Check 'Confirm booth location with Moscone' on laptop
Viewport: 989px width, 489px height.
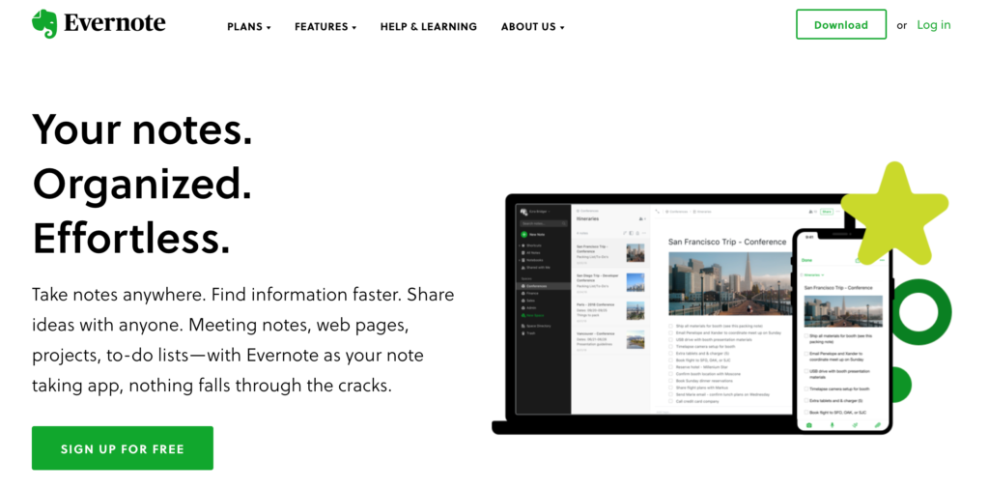pos(670,374)
